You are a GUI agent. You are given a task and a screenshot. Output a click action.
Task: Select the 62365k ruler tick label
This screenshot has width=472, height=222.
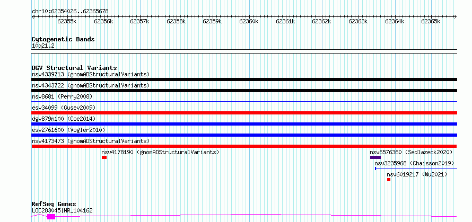point(431,21)
